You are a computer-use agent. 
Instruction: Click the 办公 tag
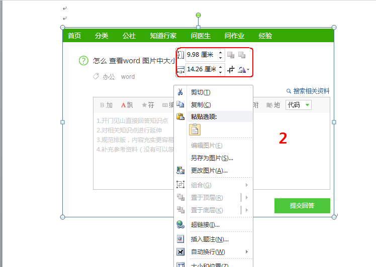tap(109, 77)
